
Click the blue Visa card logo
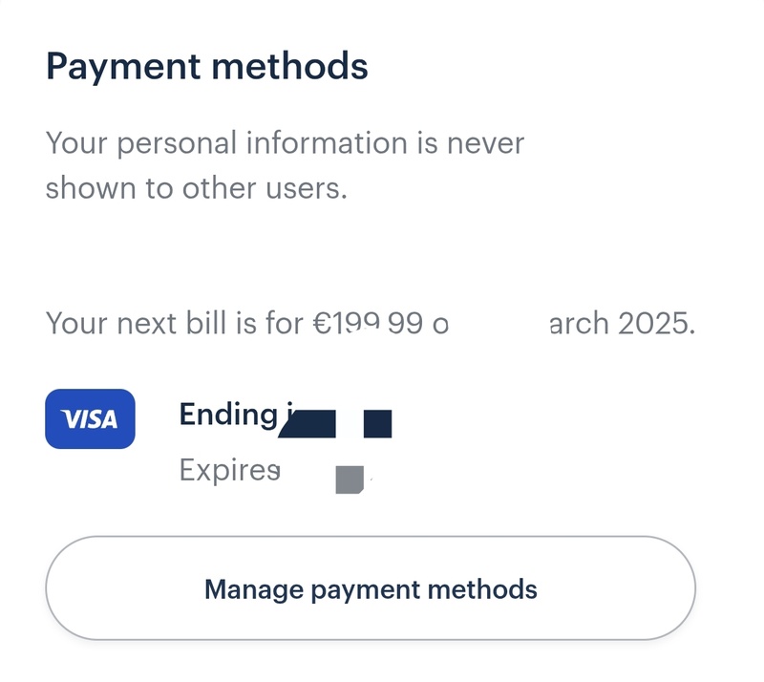point(90,418)
